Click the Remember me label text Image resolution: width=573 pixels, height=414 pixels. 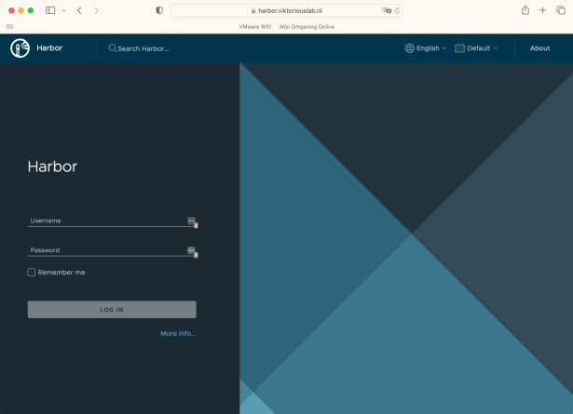point(61,273)
